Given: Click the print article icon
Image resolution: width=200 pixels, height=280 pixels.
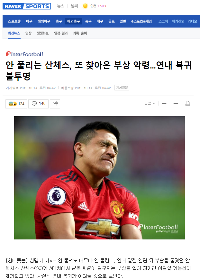Looking at the screenshot, I should pos(187,104).
